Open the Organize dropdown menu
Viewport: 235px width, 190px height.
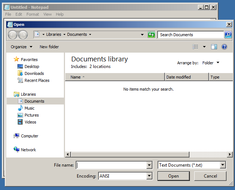point(21,47)
